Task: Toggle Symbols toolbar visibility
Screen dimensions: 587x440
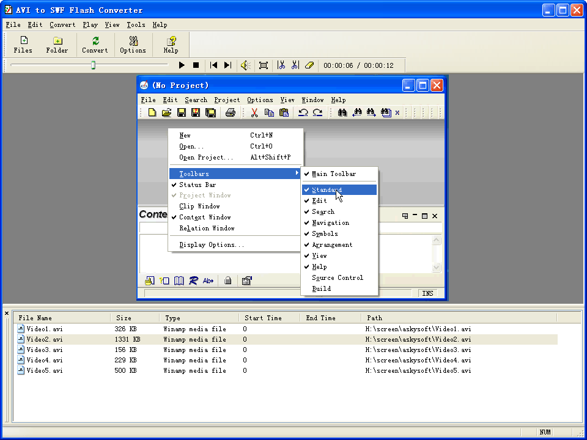Action: click(x=339, y=234)
